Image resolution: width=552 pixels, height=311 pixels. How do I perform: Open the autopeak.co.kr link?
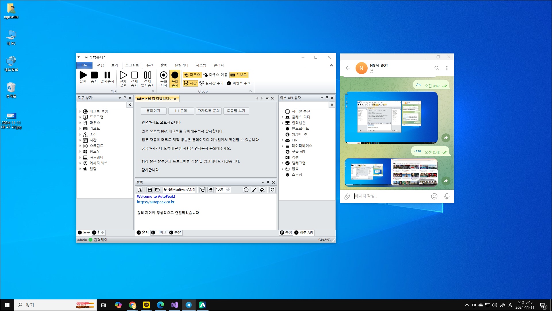(x=156, y=202)
